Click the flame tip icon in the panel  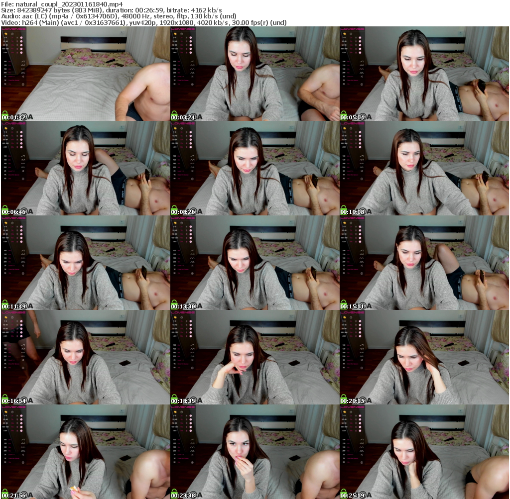click(x=6, y=34)
